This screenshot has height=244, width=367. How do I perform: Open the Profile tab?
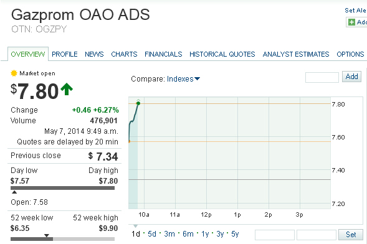(x=65, y=54)
